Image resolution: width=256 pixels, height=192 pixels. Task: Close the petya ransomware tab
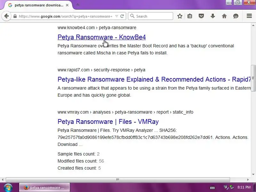(67, 5)
